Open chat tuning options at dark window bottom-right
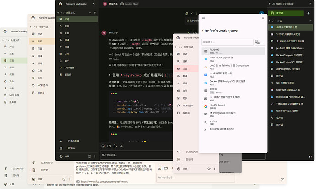 [311, 157]
